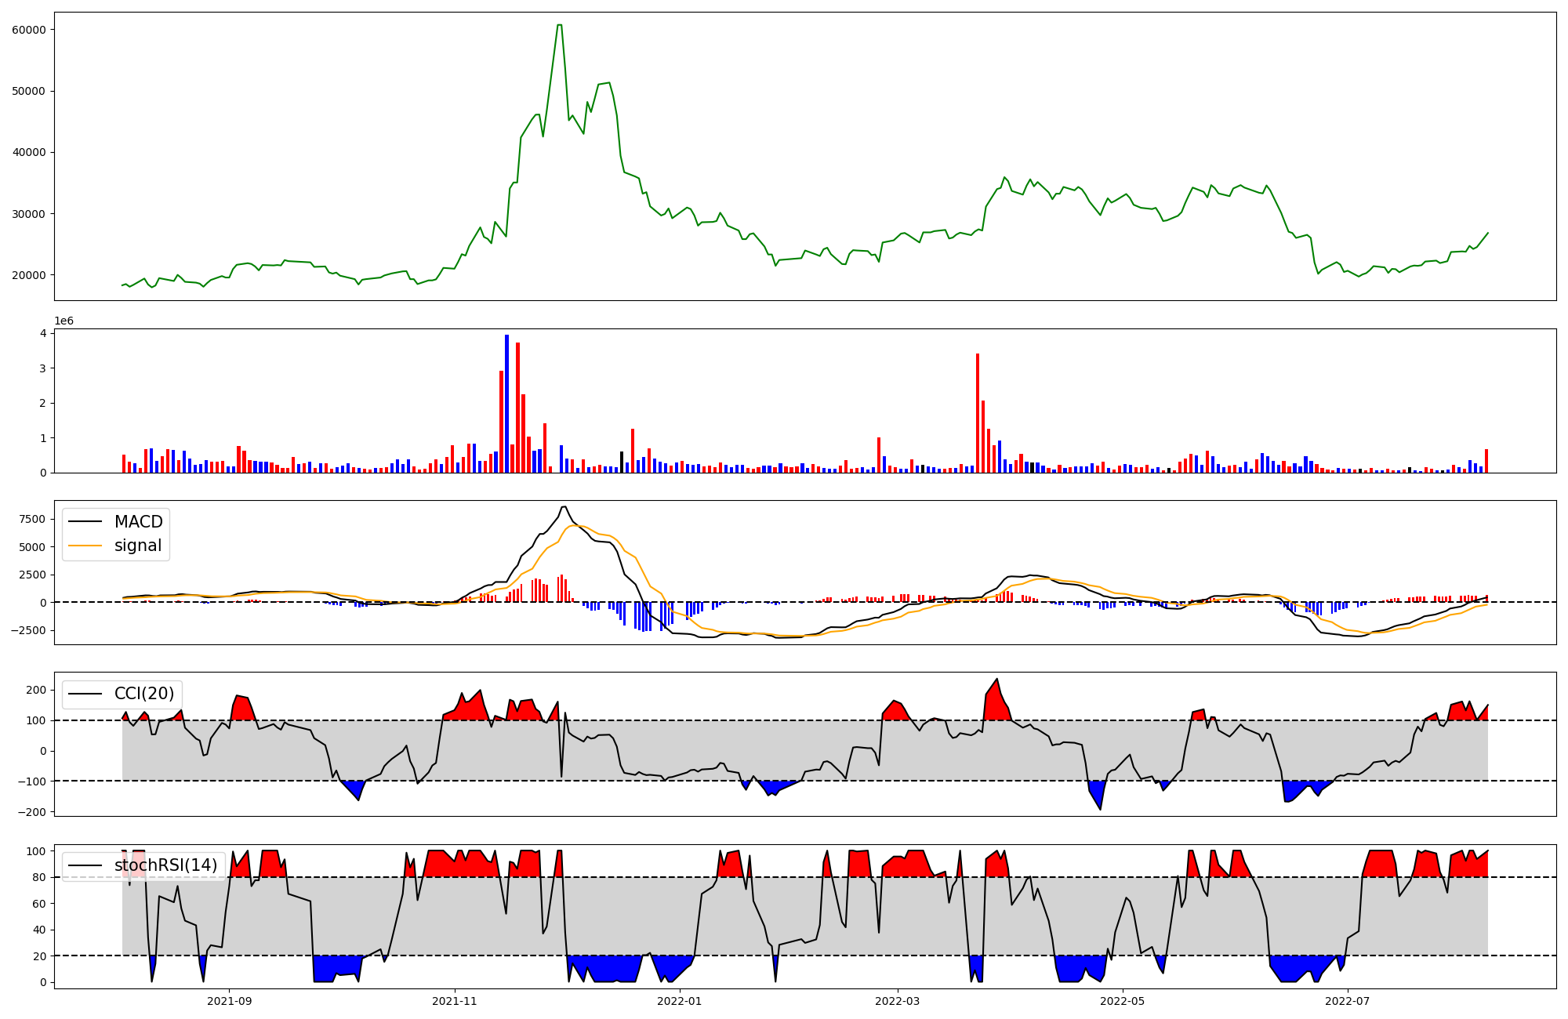The image size is (1568, 1019).
Task: Click the 2022-03 date tick label
Action: point(897,1001)
